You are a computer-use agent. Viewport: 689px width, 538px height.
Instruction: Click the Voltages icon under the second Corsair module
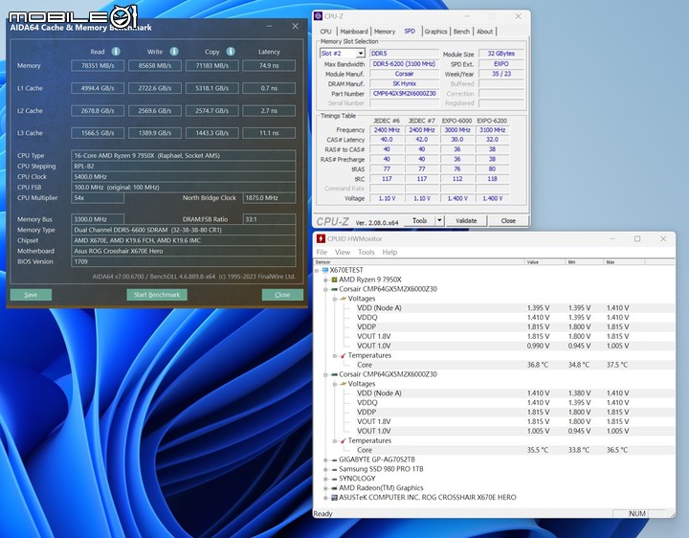coord(344,384)
